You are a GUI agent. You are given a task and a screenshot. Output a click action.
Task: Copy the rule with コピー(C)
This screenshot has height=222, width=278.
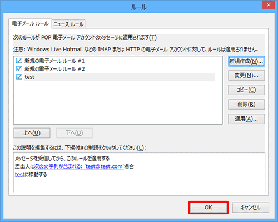(246, 90)
